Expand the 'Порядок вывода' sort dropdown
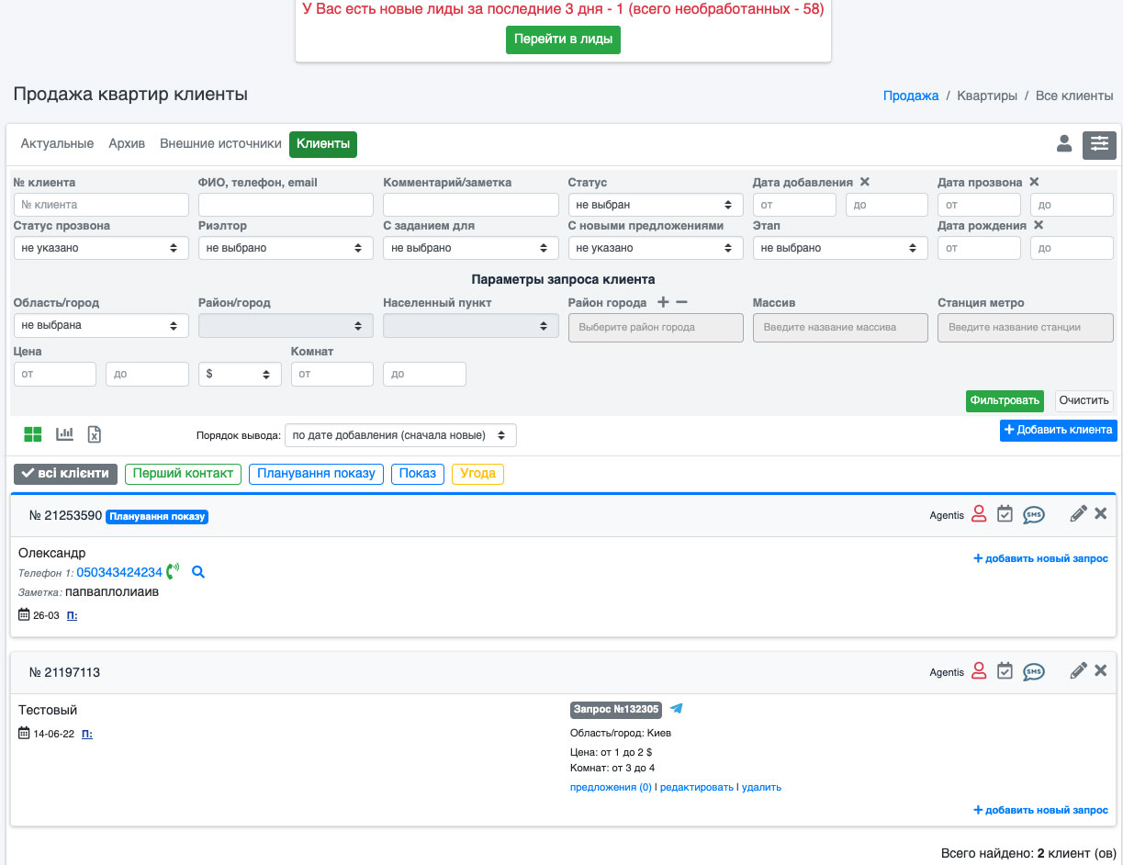Screen dimensions: 1123x865 tap(400, 435)
